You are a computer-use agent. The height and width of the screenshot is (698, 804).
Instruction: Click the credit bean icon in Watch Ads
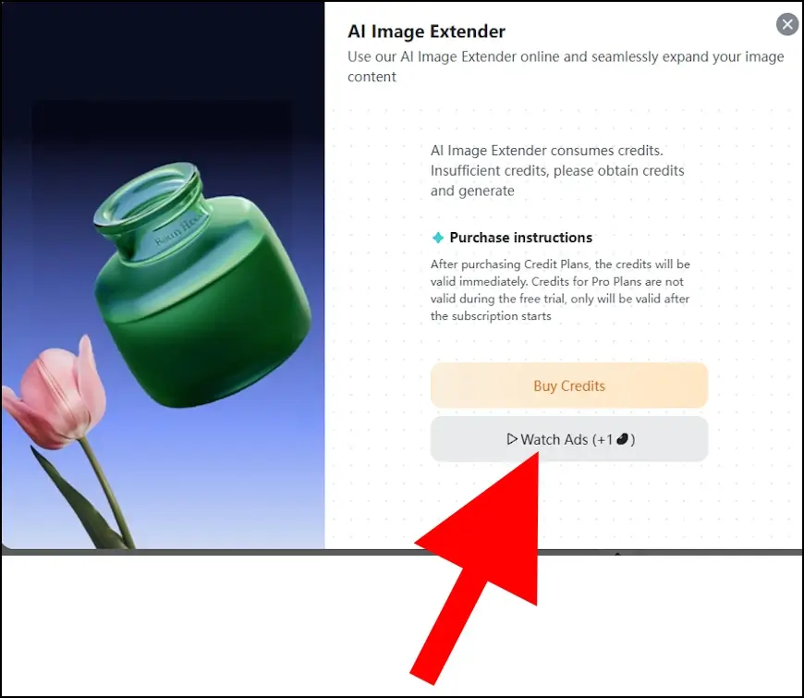[x=622, y=439]
